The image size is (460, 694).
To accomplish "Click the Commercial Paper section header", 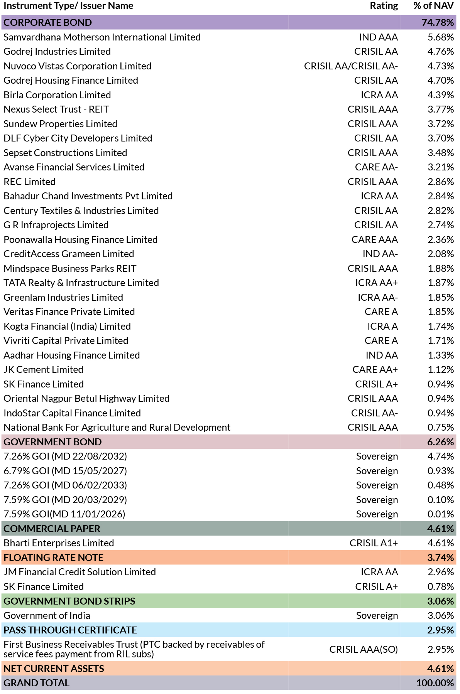I will click(x=52, y=529).
